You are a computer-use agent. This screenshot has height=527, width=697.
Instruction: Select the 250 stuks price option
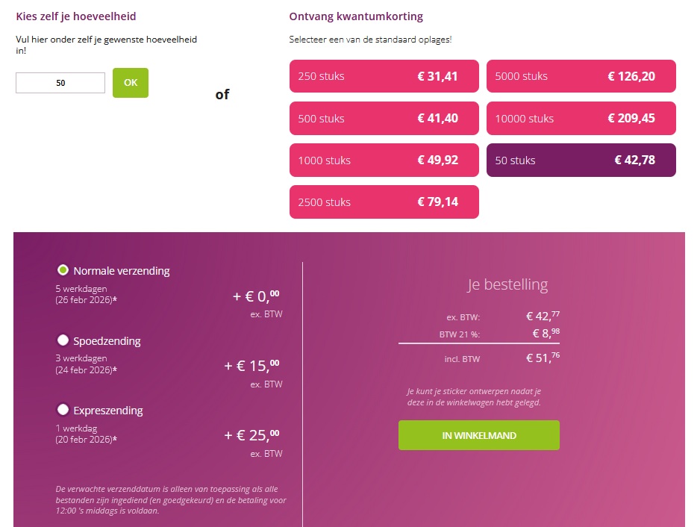coord(384,75)
